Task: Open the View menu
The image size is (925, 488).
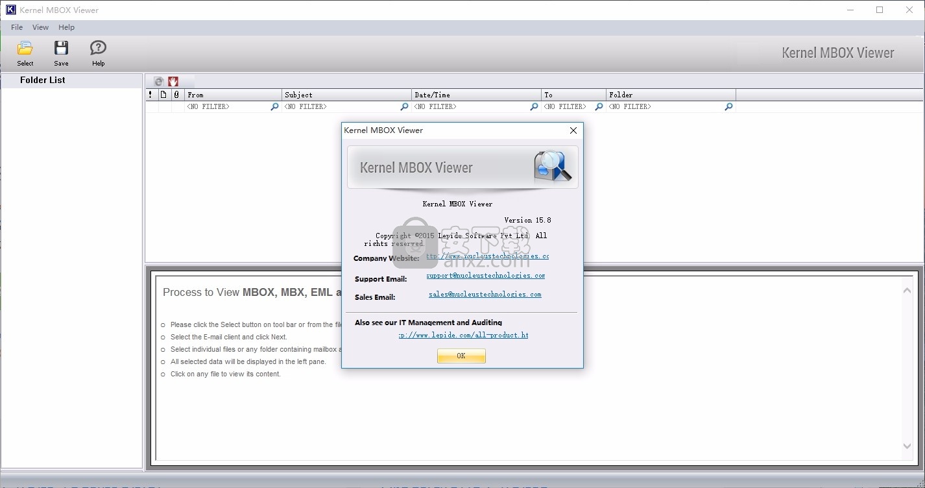Action: pos(40,27)
